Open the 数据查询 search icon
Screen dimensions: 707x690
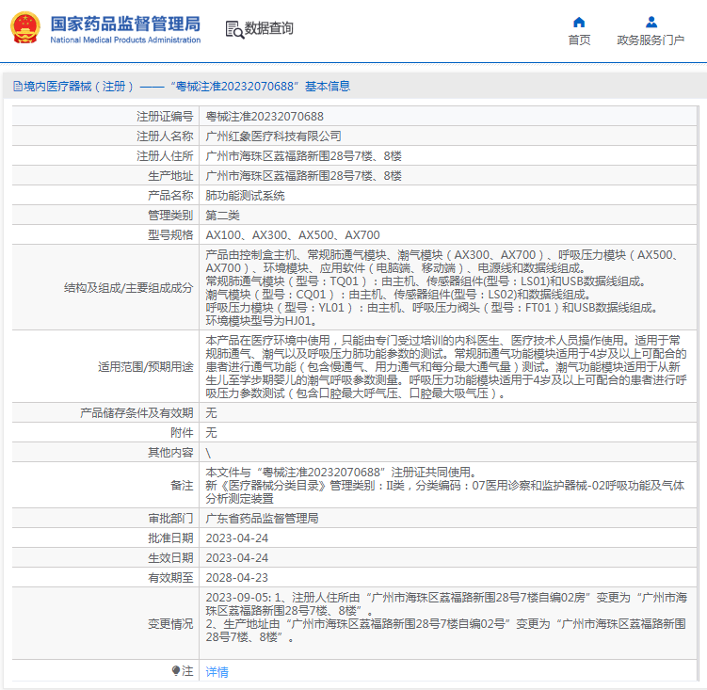coord(234,29)
